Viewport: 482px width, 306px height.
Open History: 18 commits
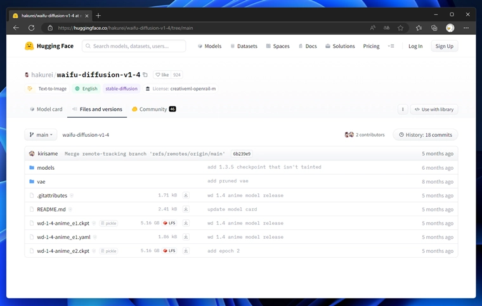[x=426, y=135]
